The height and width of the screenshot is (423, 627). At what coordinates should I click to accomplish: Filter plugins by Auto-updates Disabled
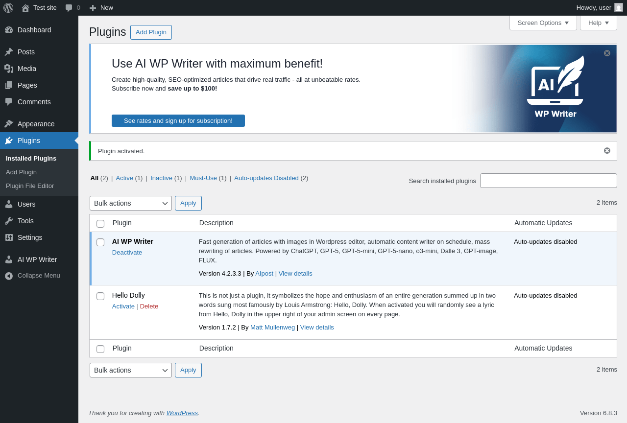[266, 178]
